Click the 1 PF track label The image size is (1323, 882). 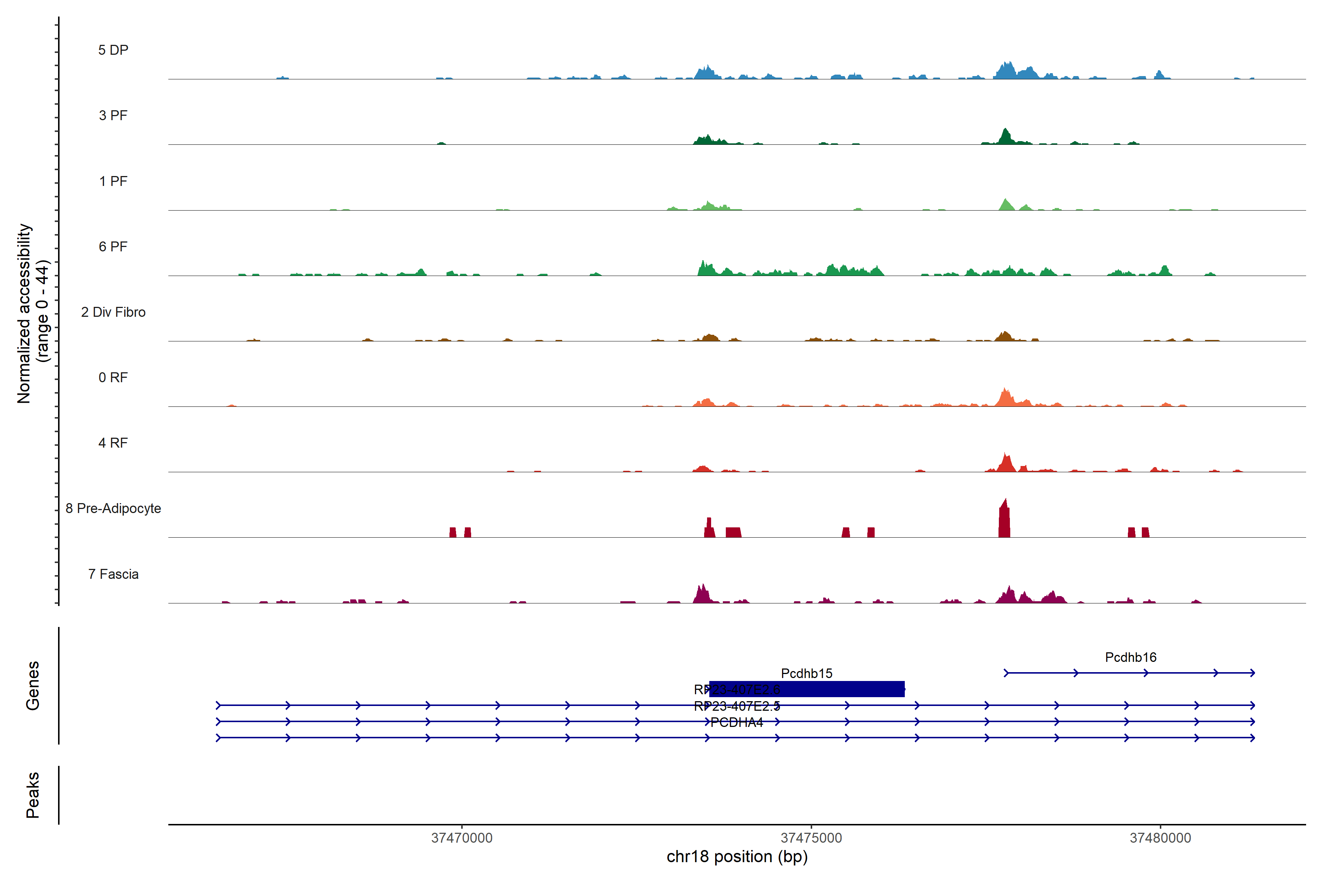pyautogui.click(x=113, y=181)
